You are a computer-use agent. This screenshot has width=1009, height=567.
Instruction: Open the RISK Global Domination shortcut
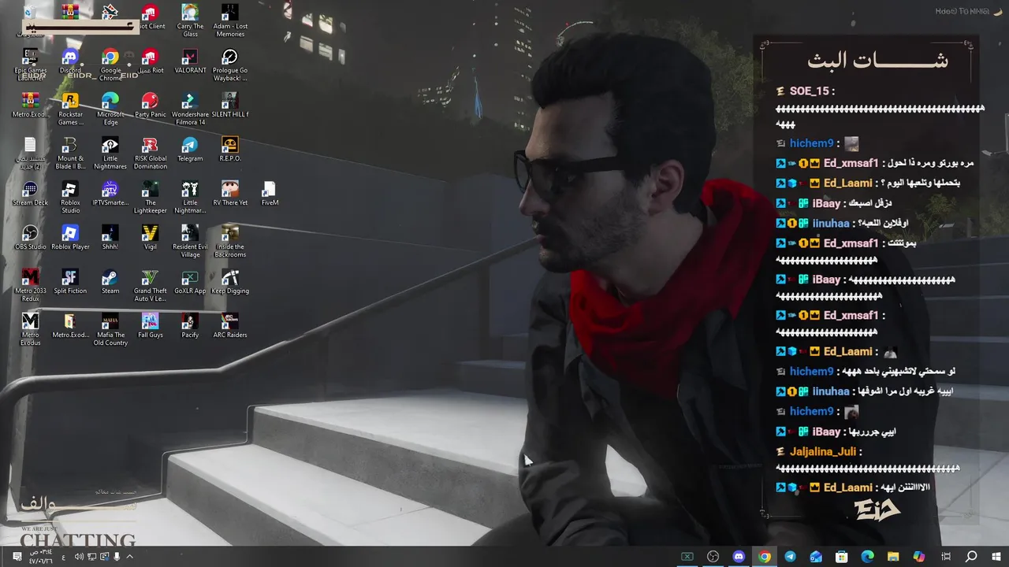[150, 153]
